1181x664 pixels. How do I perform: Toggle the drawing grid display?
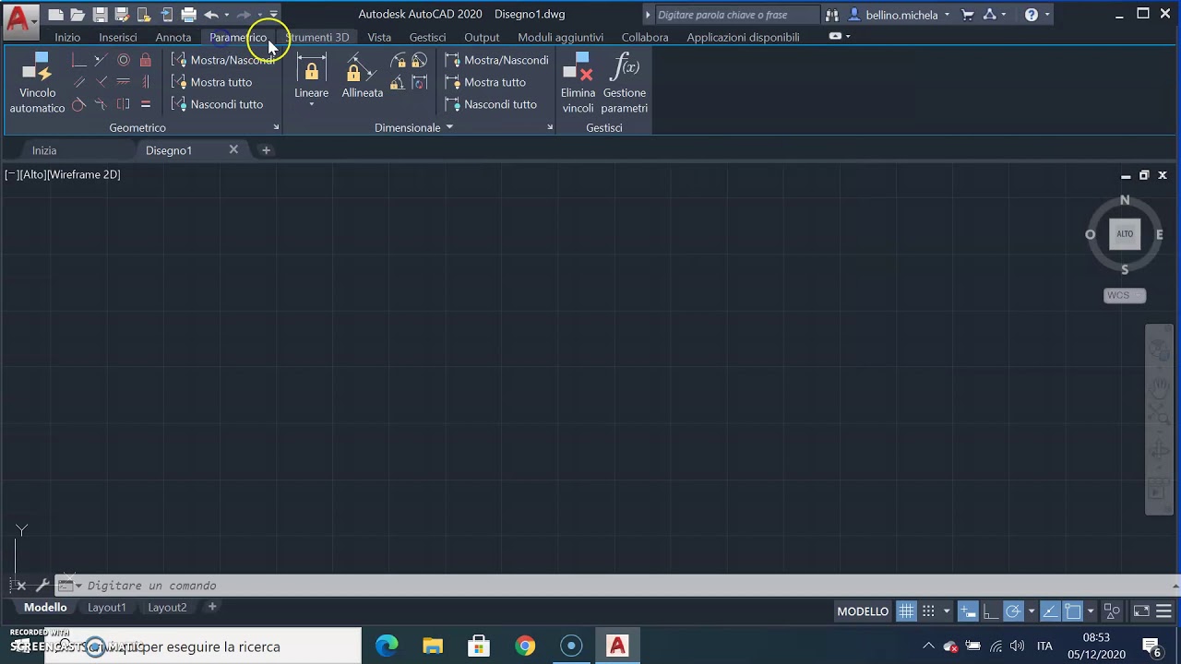(x=906, y=611)
